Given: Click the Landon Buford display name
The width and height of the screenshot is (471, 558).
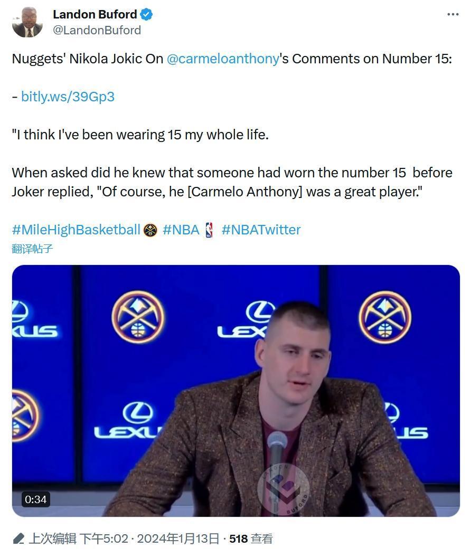Looking at the screenshot, I should click(95, 15).
